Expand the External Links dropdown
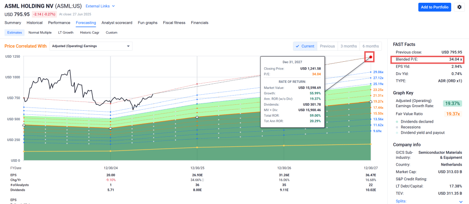The width and height of the screenshot is (469, 204). click(100, 6)
